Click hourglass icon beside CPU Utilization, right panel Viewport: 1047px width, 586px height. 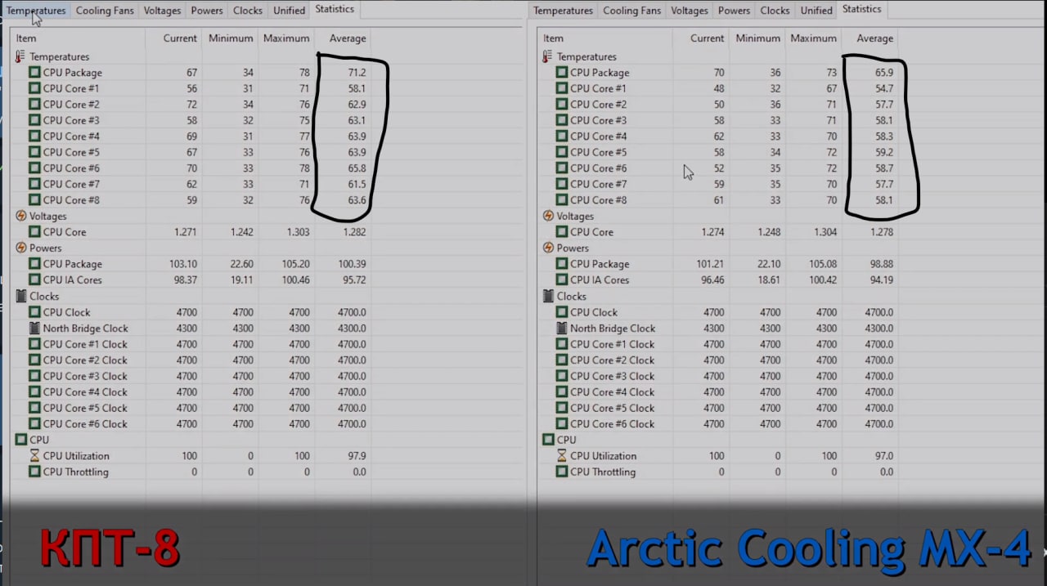561,456
